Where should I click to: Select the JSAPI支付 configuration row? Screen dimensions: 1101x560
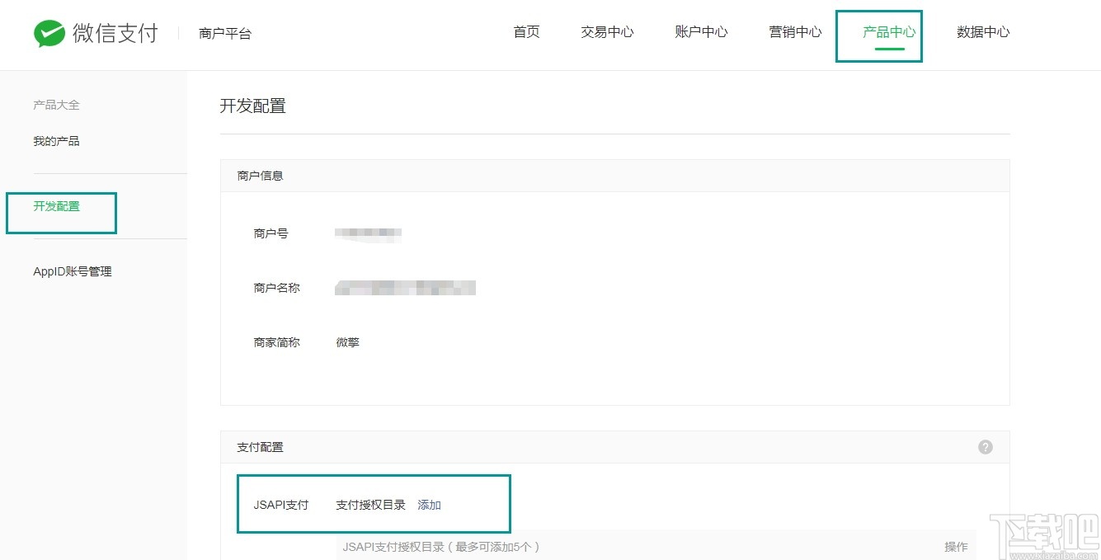[281, 505]
